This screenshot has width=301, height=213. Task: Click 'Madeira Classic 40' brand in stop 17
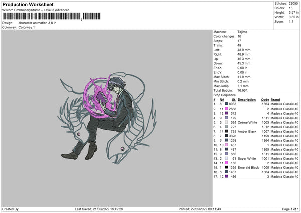(284, 176)
